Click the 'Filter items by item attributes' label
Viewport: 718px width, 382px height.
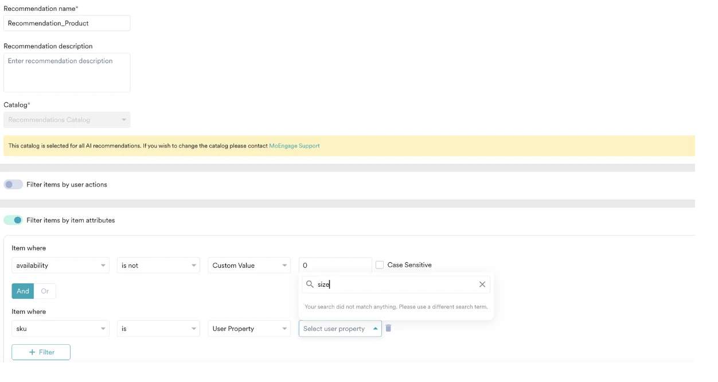[x=71, y=220]
